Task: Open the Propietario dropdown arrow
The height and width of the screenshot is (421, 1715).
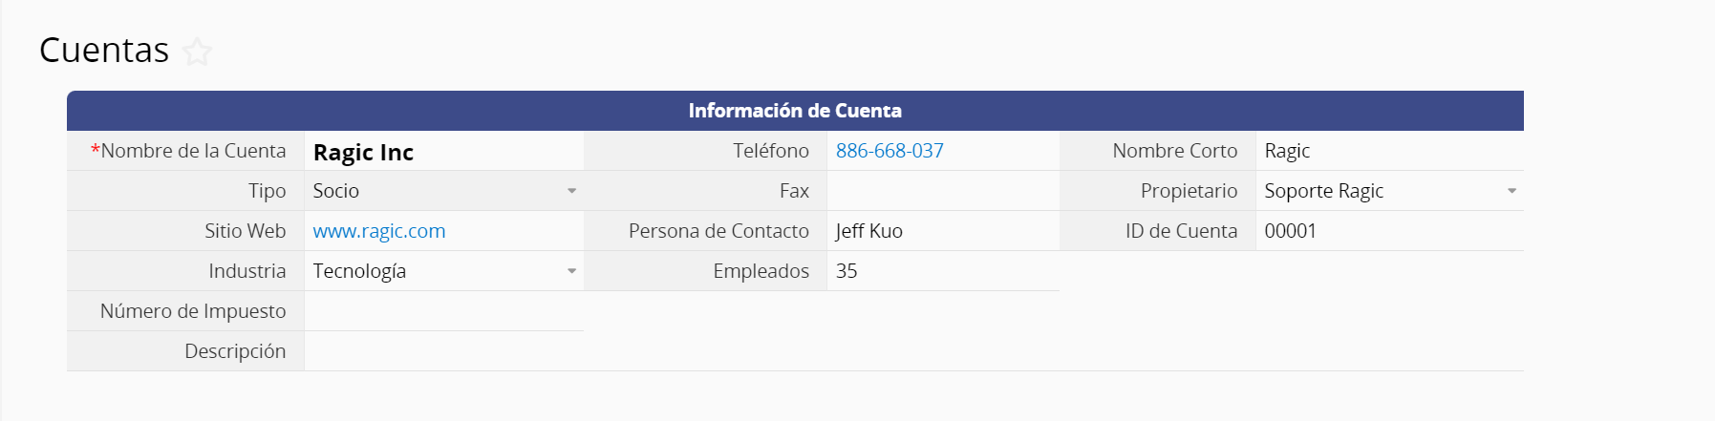Action: 1511,191
